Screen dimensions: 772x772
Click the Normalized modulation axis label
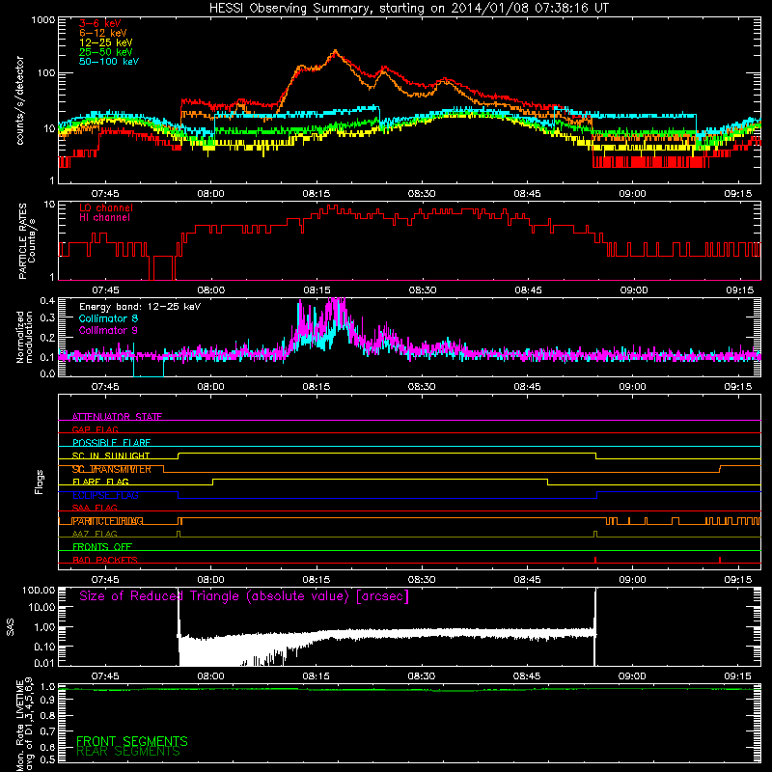click(x=23, y=337)
